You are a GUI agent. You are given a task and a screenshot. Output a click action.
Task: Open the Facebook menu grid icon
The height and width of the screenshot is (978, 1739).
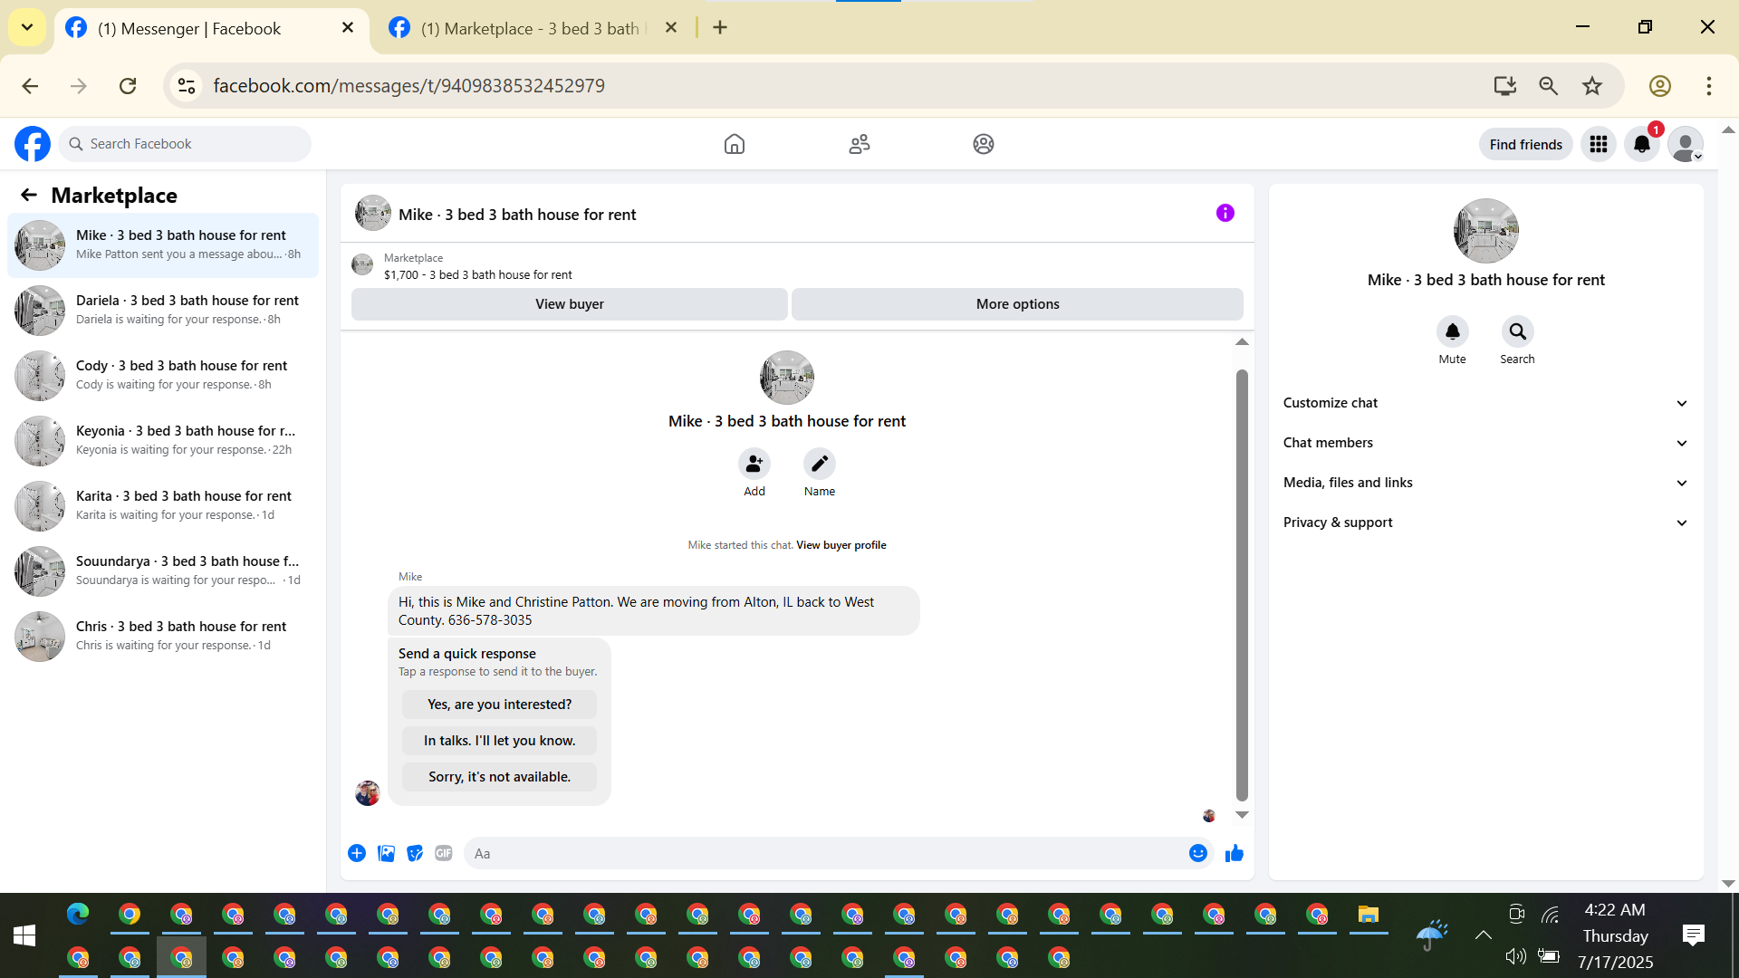(x=1598, y=144)
